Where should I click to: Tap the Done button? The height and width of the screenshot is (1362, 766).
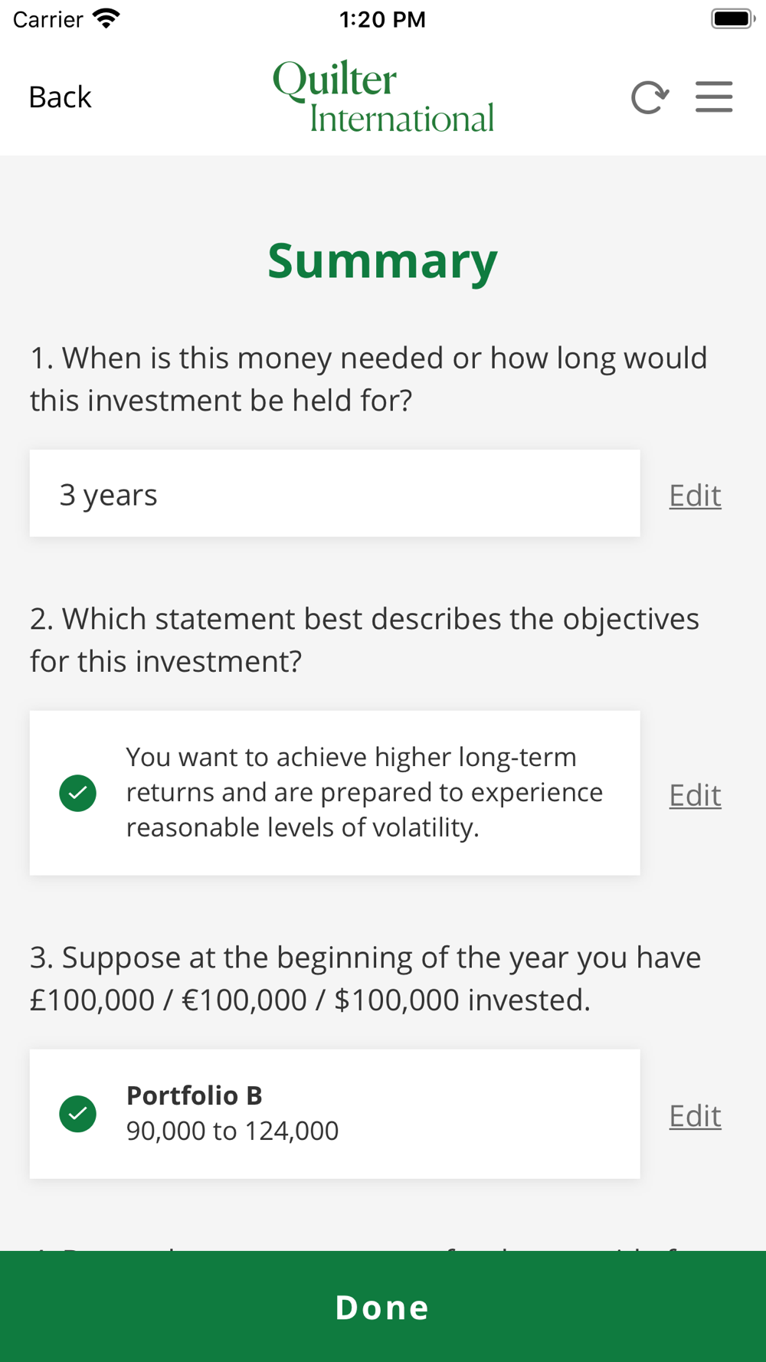click(383, 1307)
